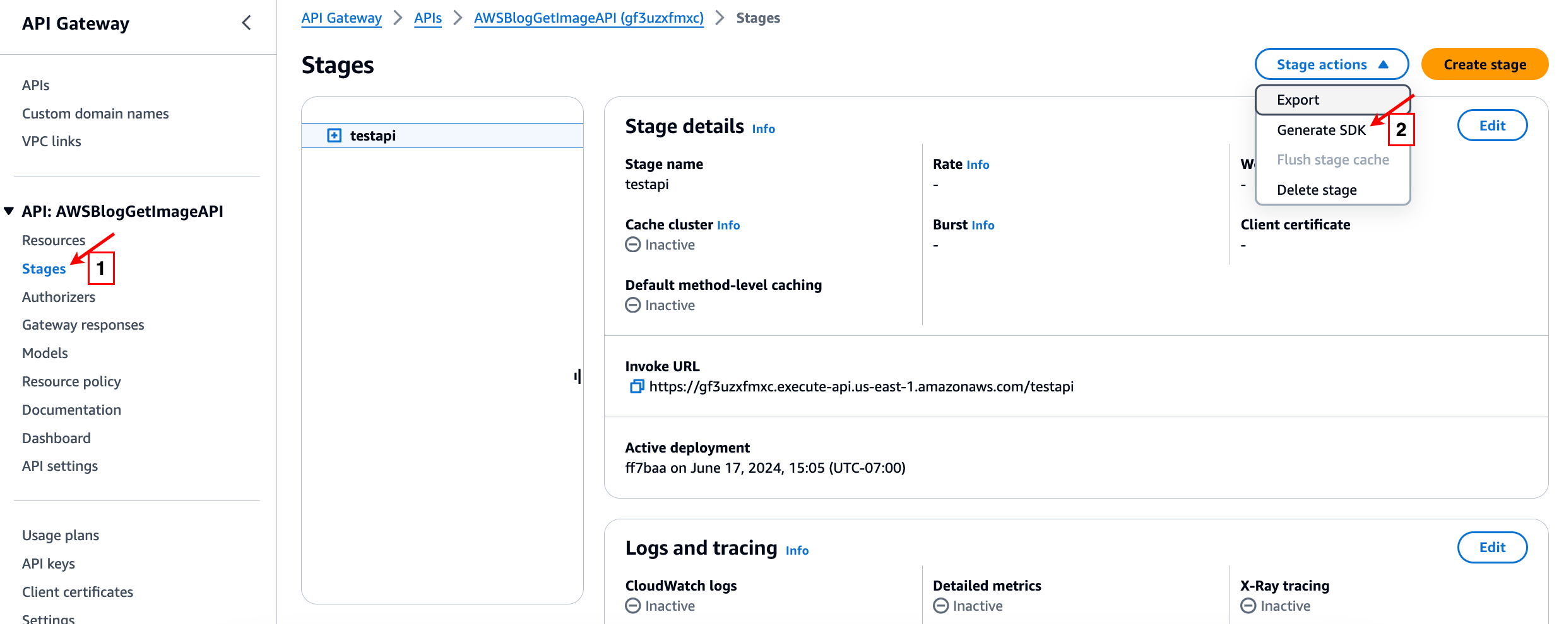Click the Stages page heading
This screenshot has width=1559, height=624.
tap(338, 65)
